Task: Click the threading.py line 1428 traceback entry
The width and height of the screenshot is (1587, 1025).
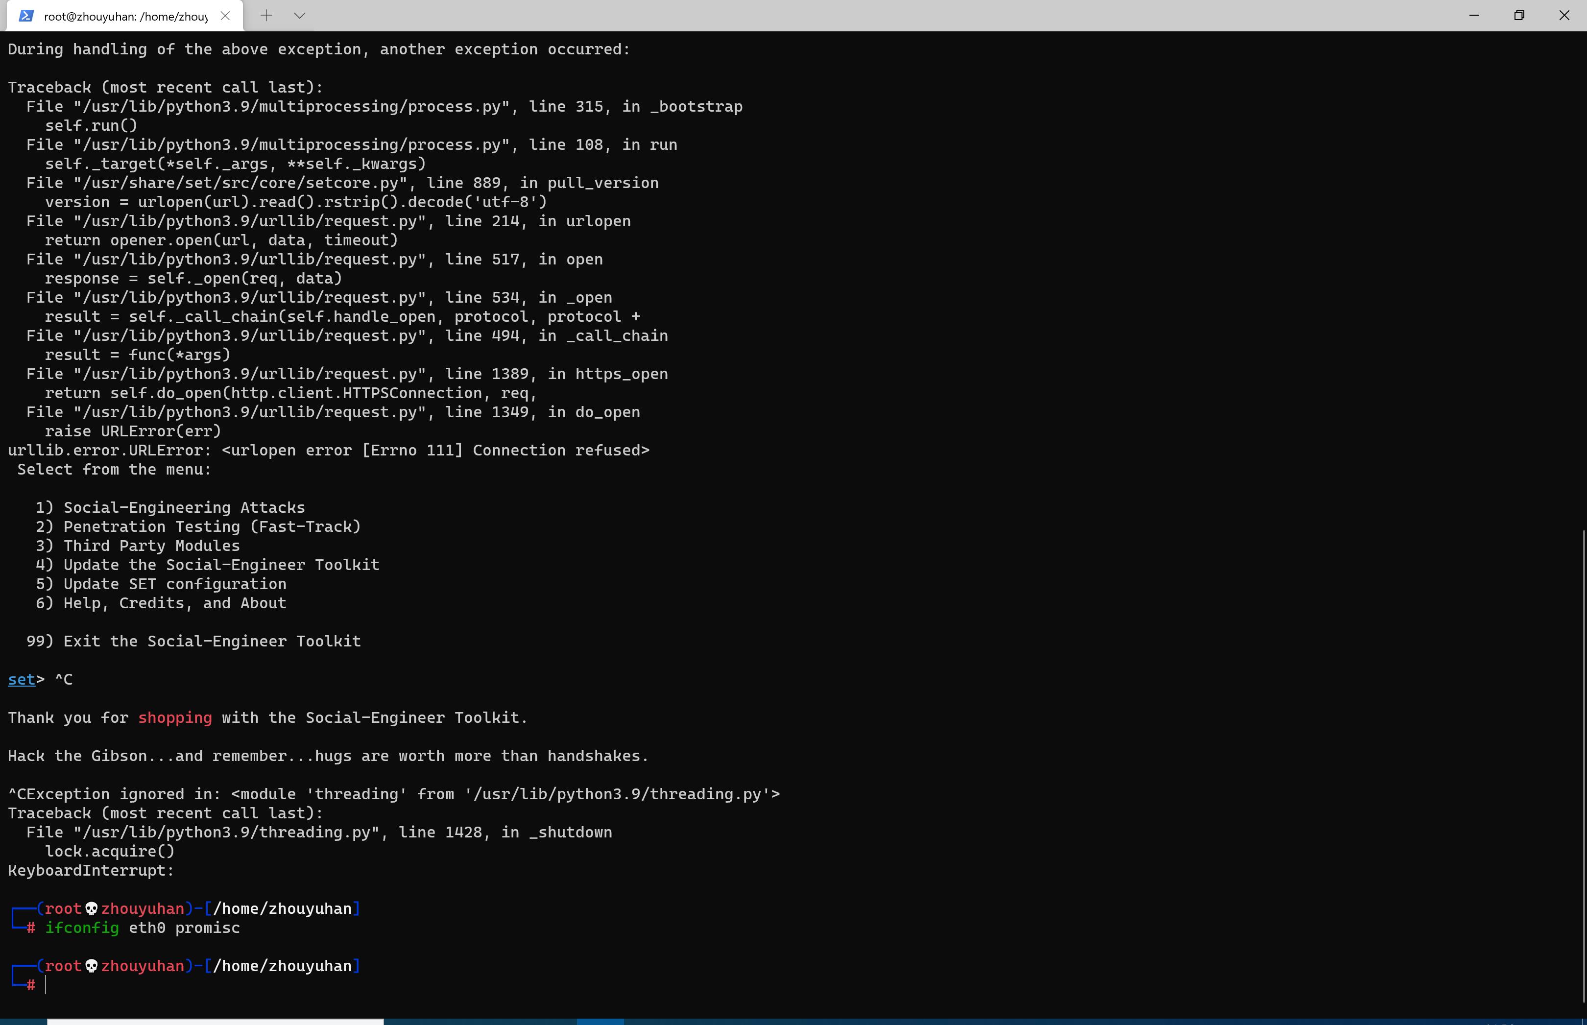Action: pos(319,833)
